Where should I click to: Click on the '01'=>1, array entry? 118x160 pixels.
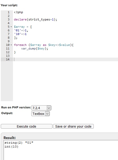21,30
